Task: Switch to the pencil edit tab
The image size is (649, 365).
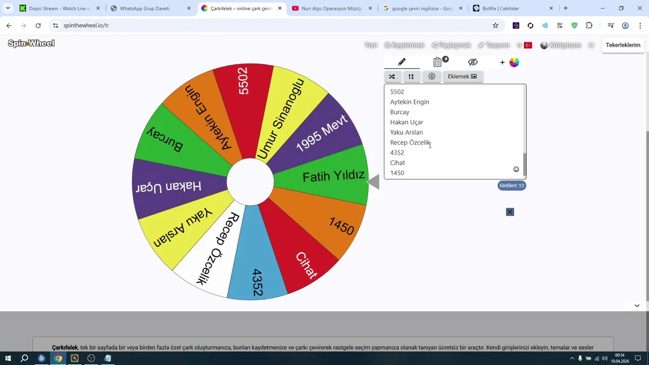Action: 402,62
